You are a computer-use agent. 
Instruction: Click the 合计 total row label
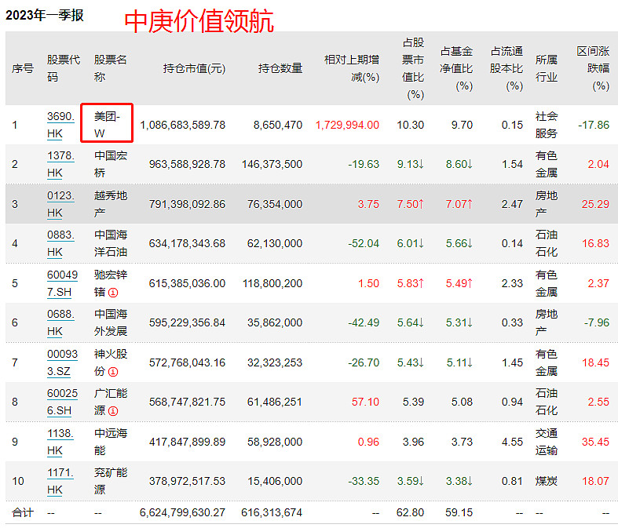click(x=23, y=512)
